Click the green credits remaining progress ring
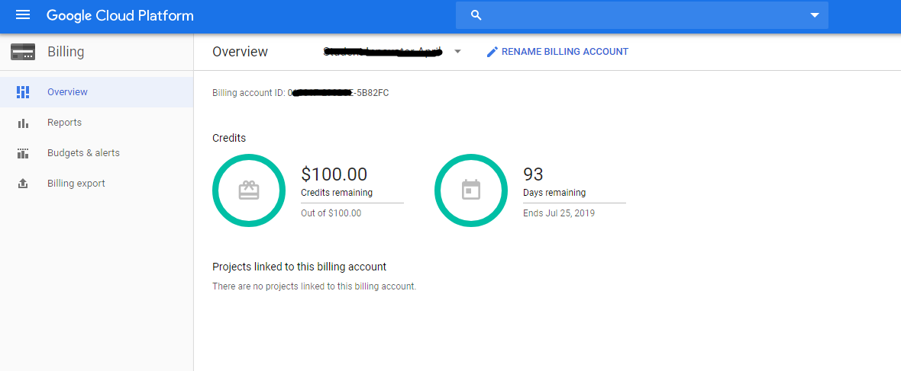The image size is (901, 371). pyautogui.click(x=249, y=190)
